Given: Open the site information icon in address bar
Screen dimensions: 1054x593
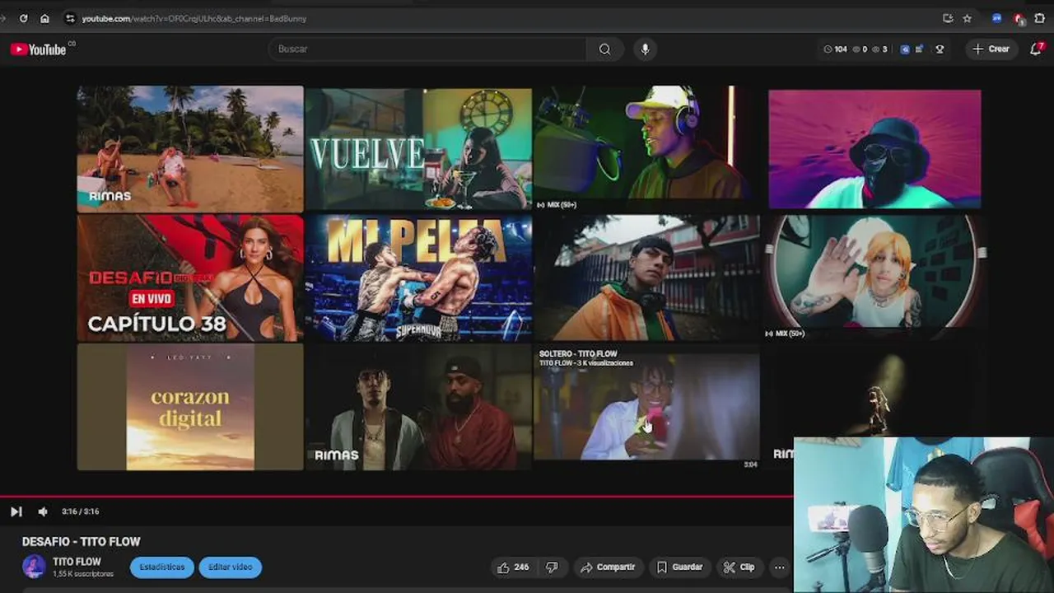Looking at the screenshot, I should point(70,18).
